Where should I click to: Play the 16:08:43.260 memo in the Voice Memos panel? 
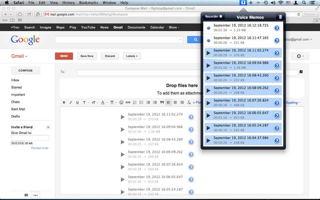pyautogui.click(x=208, y=78)
